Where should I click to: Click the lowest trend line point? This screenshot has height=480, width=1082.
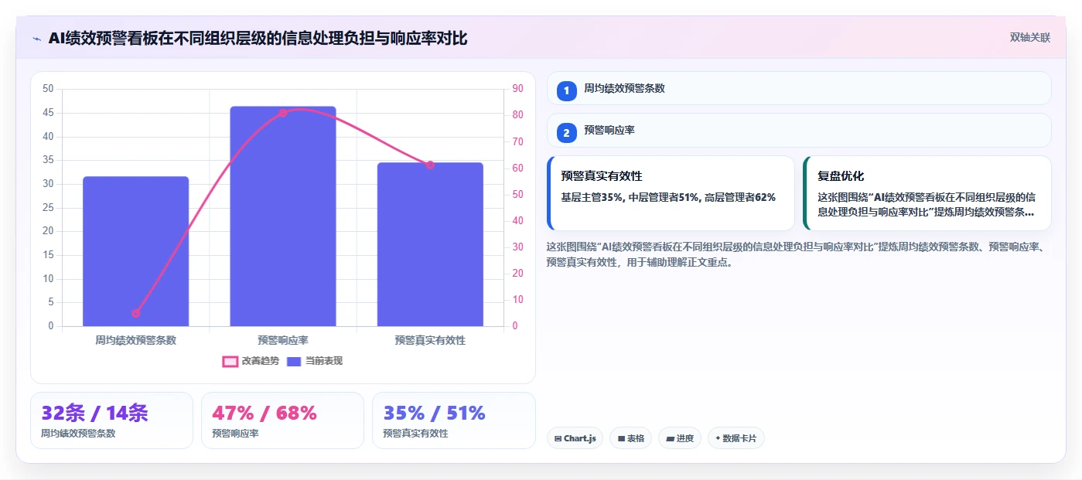[x=136, y=313]
